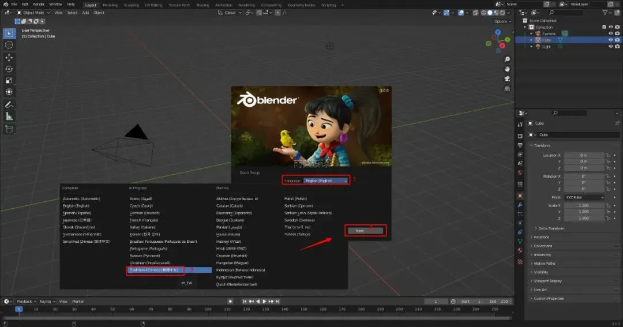This screenshot has height=327, width=623.
Task: Open the Options dropdown in viewport
Action: point(502,21)
